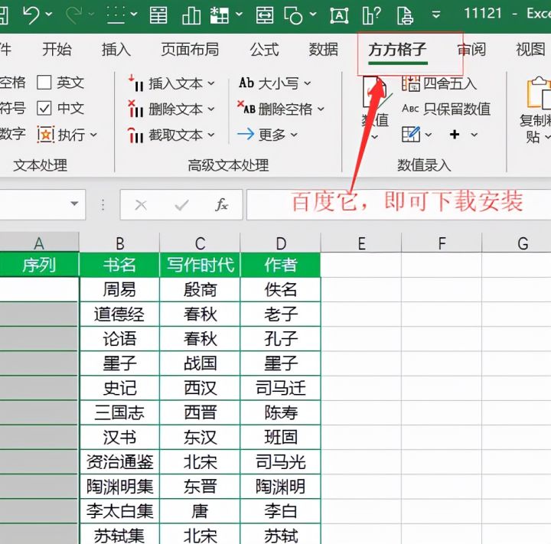Viewport: 551px width, 544px height.
Task: Click the 删除空格 button
Action: tap(280, 109)
